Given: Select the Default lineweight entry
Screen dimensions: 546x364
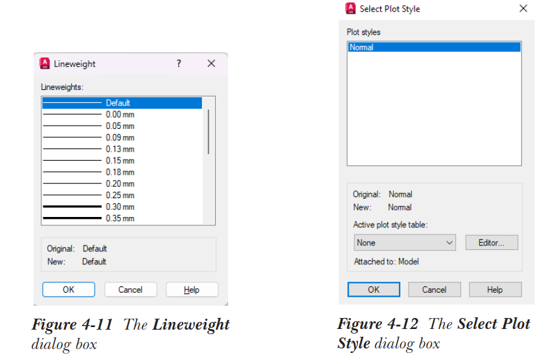Looking at the screenshot, I should coord(122,103).
